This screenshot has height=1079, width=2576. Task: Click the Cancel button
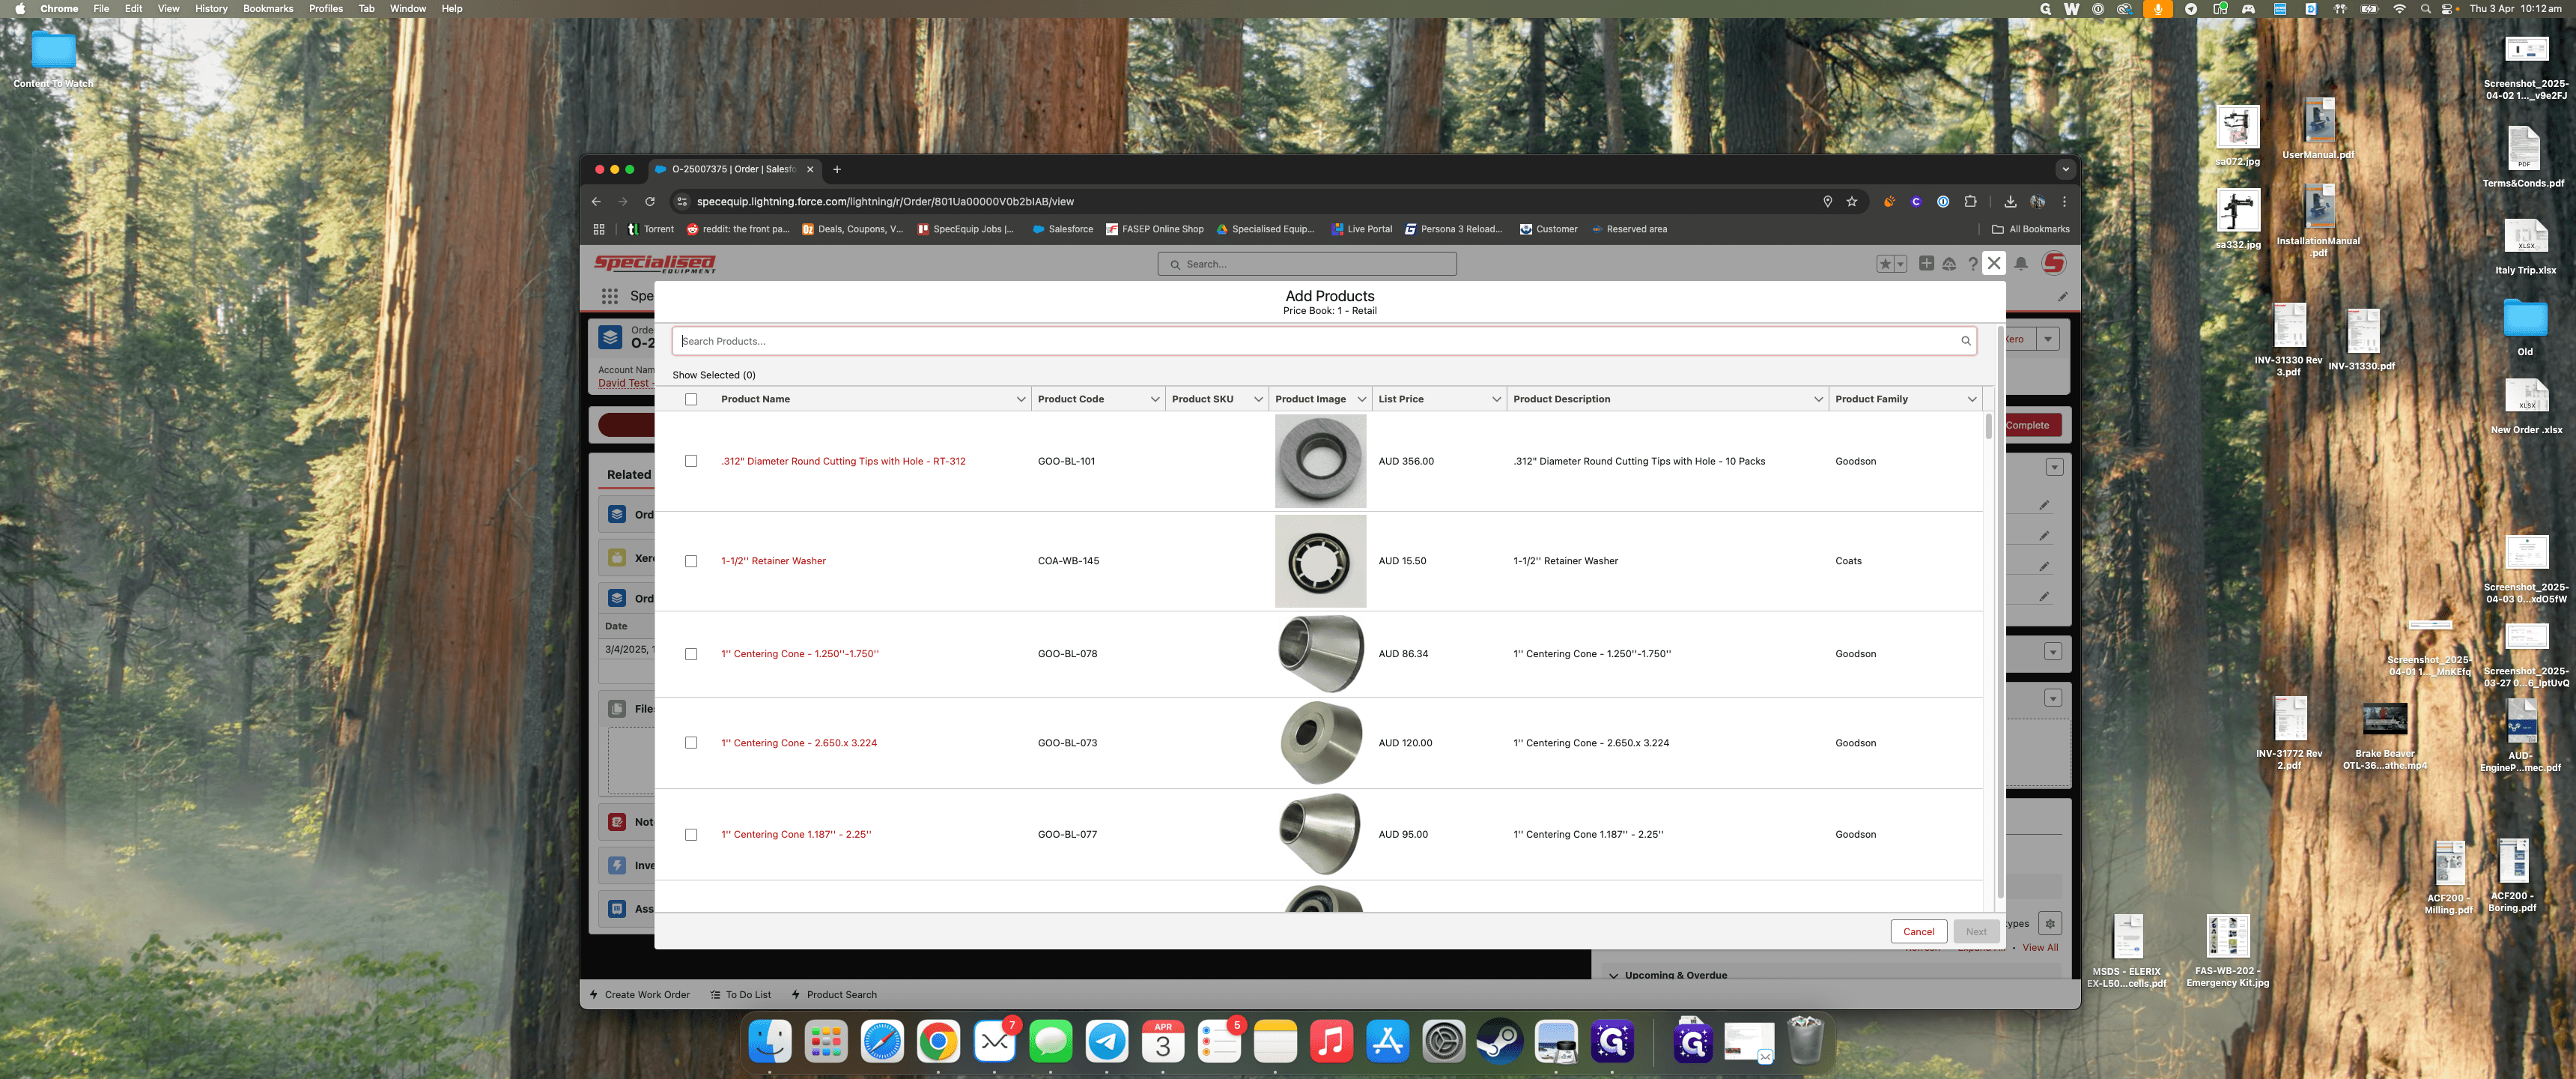(1918, 932)
